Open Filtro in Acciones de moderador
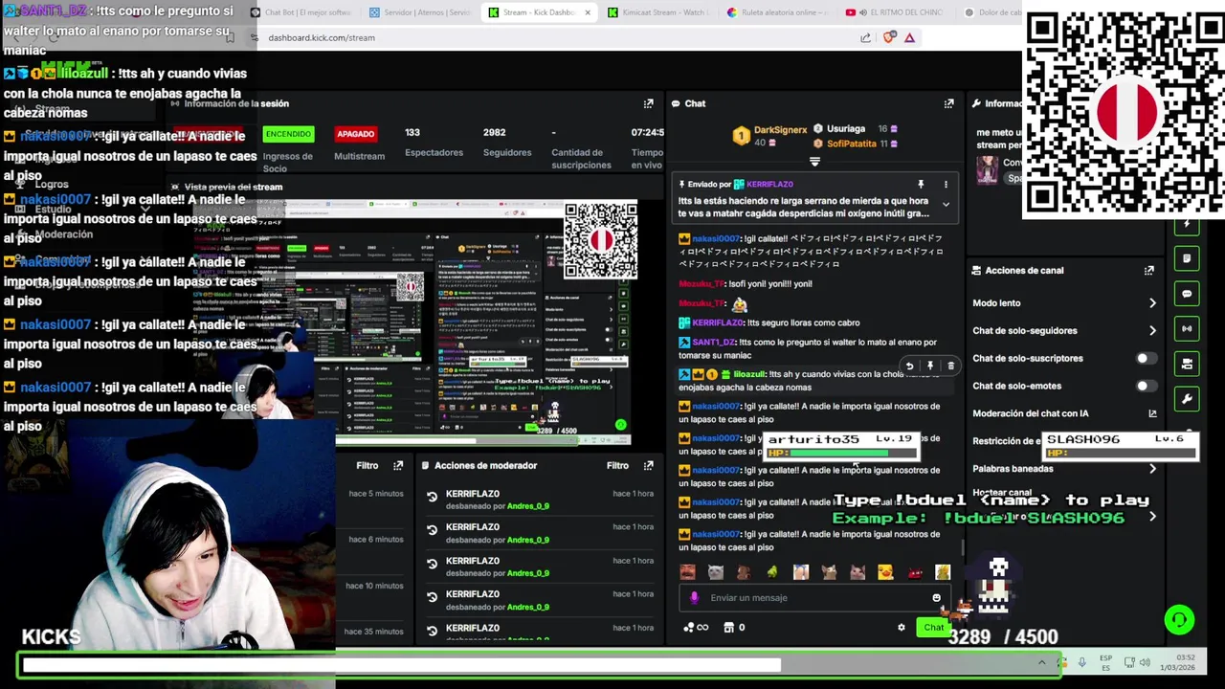The height and width of the screenshot is (689, 1225). pyautogui.click(x=617, y=465)
